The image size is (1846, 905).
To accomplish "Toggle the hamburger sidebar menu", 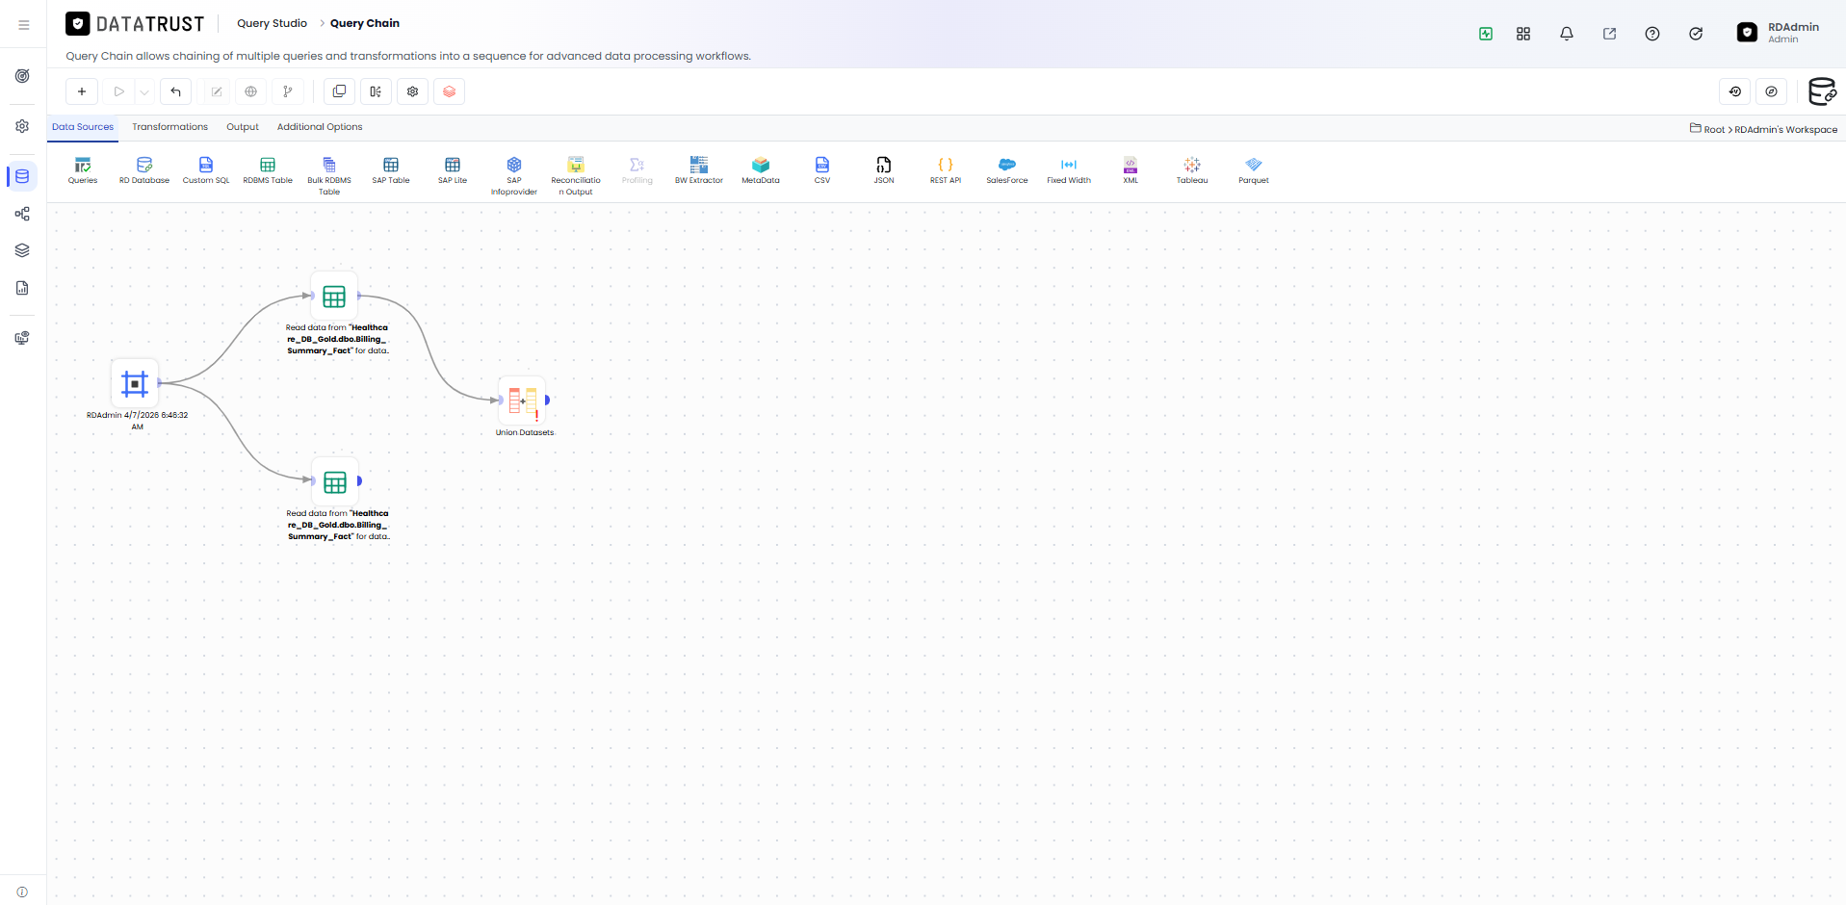I will click(x=24, y=25).
